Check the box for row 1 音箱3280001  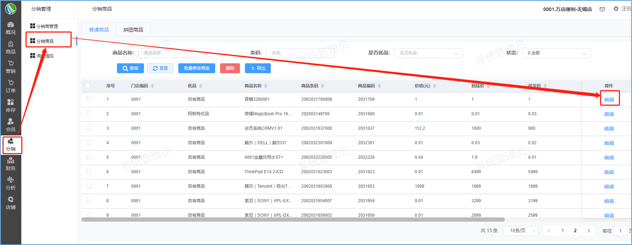pos(89,99)
